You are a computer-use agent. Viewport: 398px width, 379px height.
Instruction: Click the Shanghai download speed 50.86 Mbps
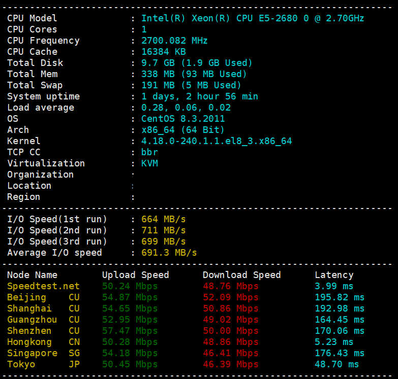[x=230, y=308]
